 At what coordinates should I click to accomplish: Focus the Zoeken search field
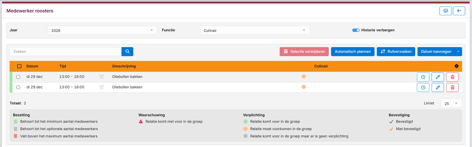pos(66,52)
